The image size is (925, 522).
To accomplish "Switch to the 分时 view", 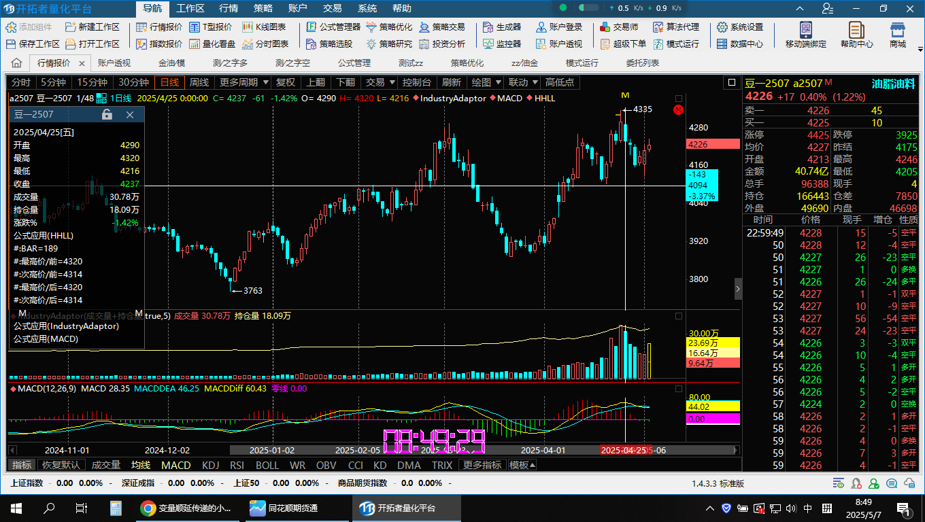I will [x=21, y=82].
